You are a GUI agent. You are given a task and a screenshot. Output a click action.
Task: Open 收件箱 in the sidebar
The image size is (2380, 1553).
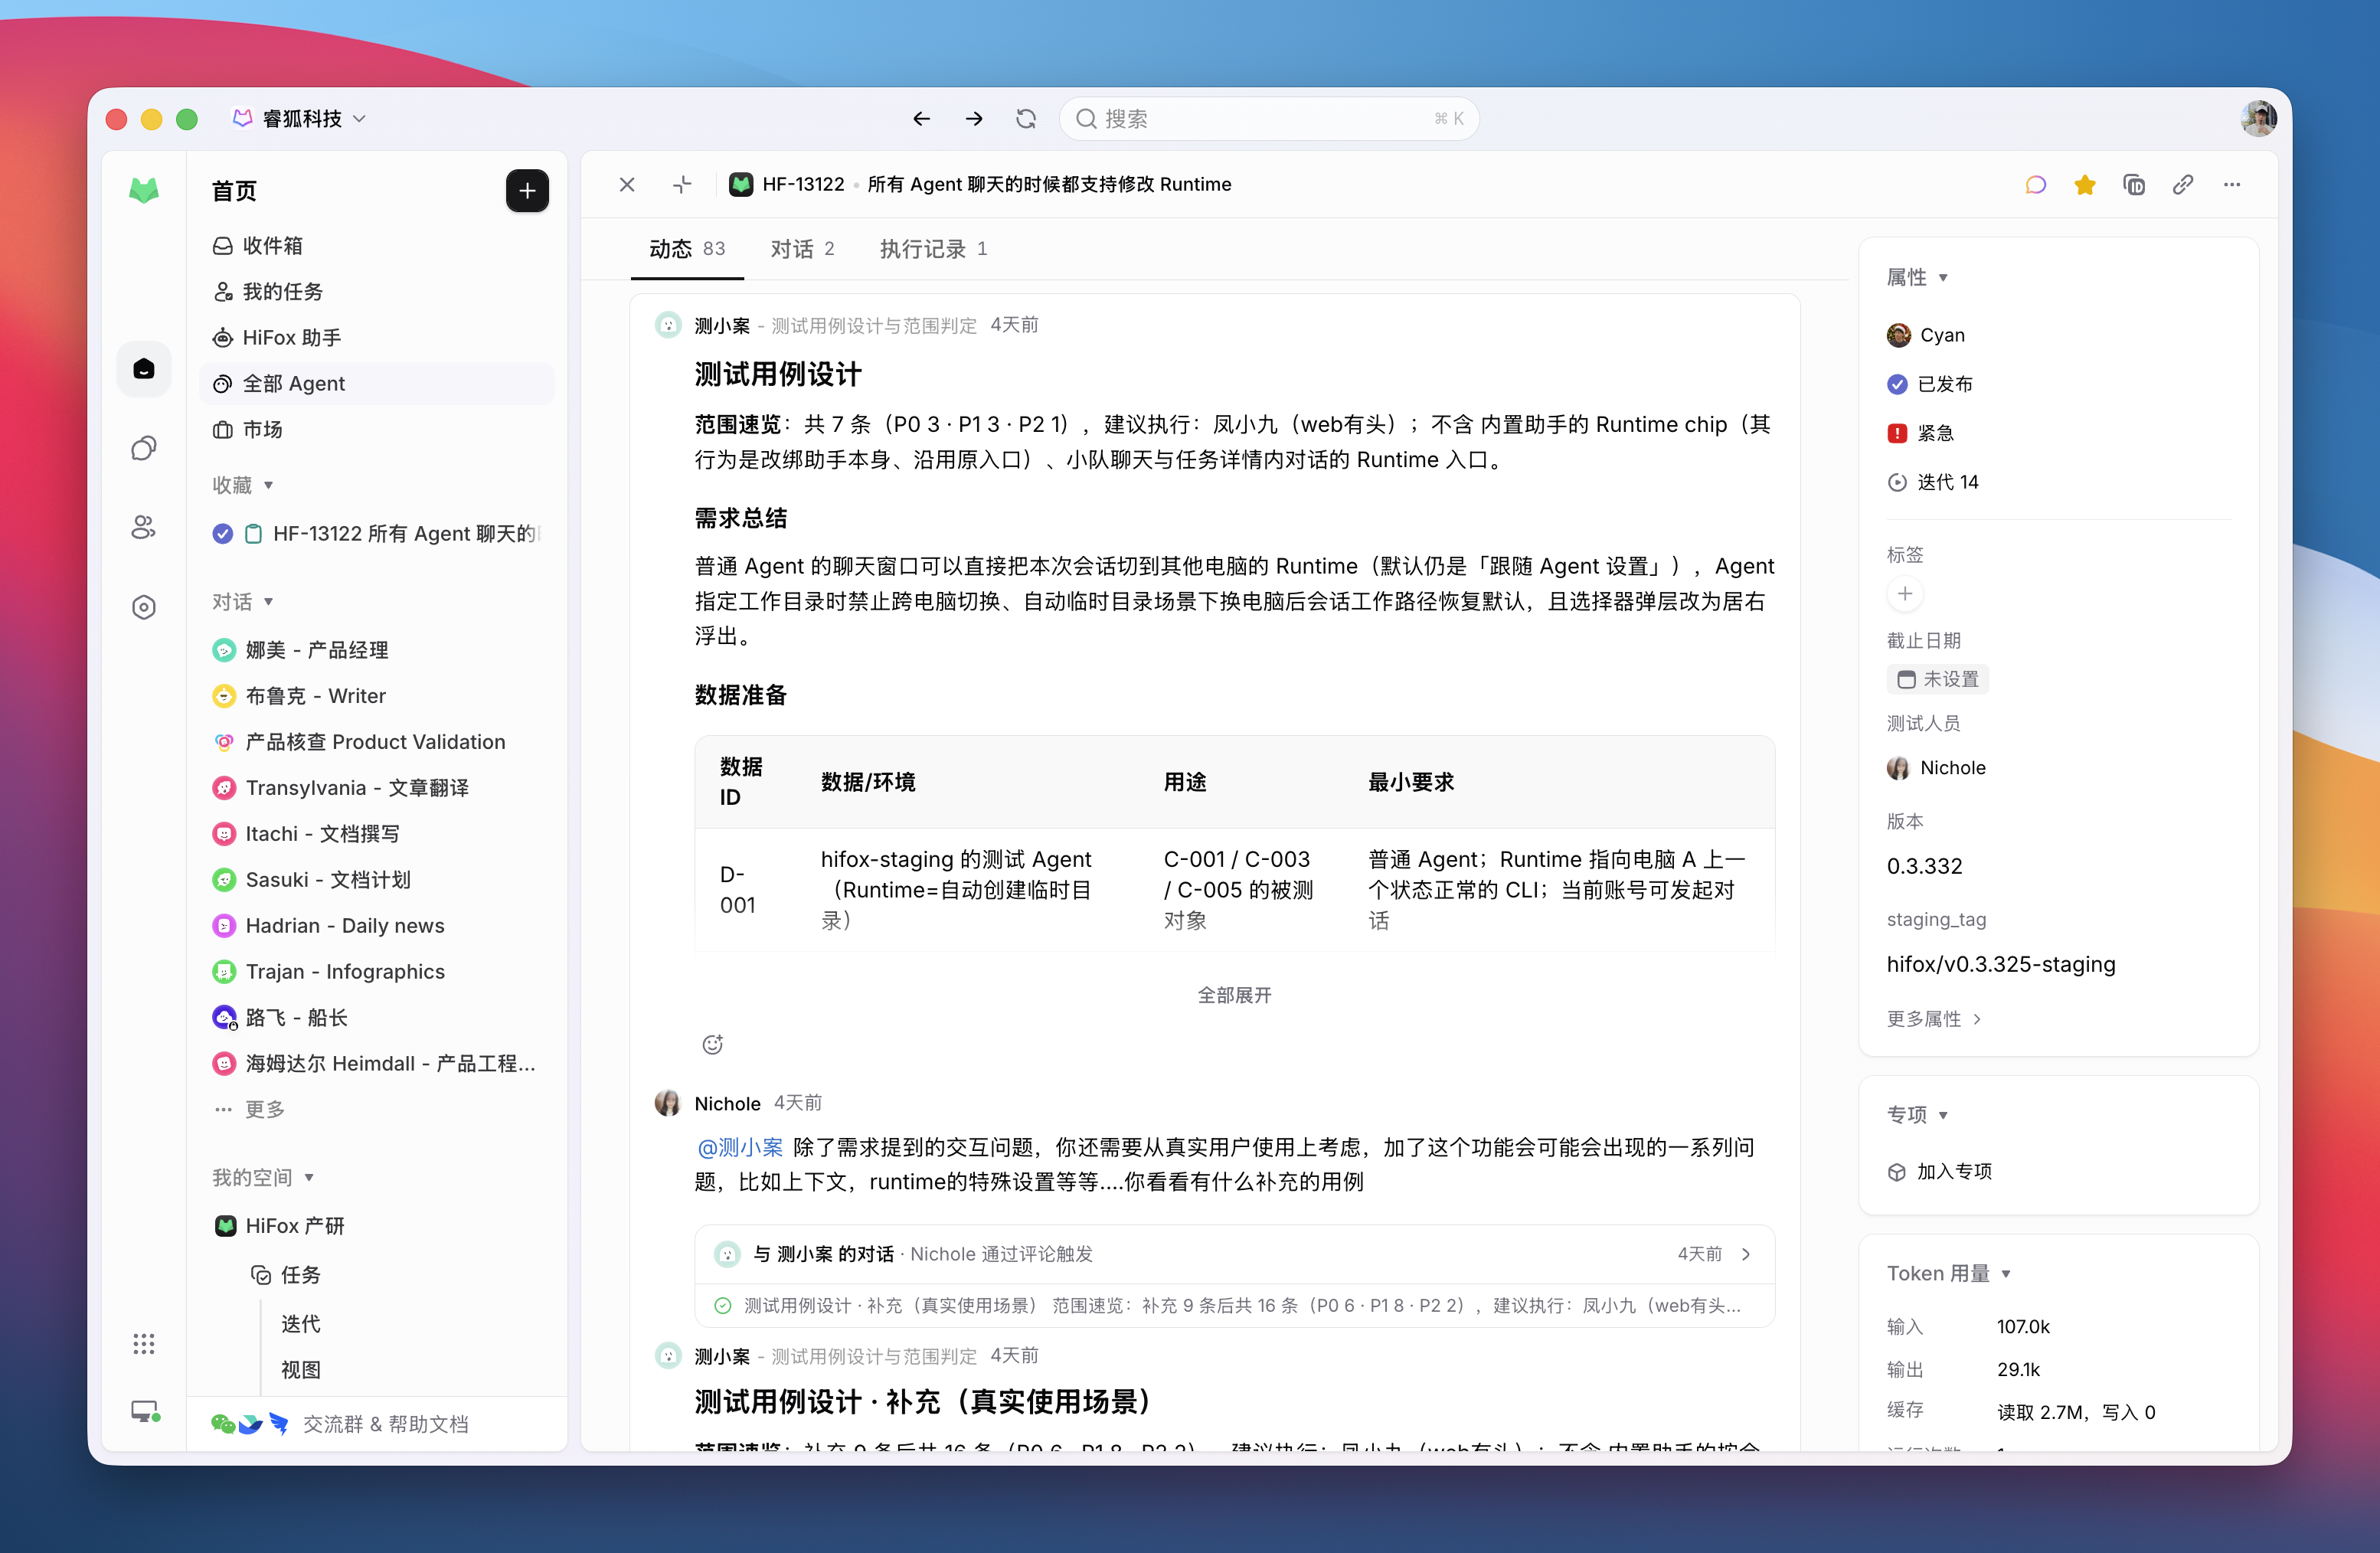click(376, 246)
